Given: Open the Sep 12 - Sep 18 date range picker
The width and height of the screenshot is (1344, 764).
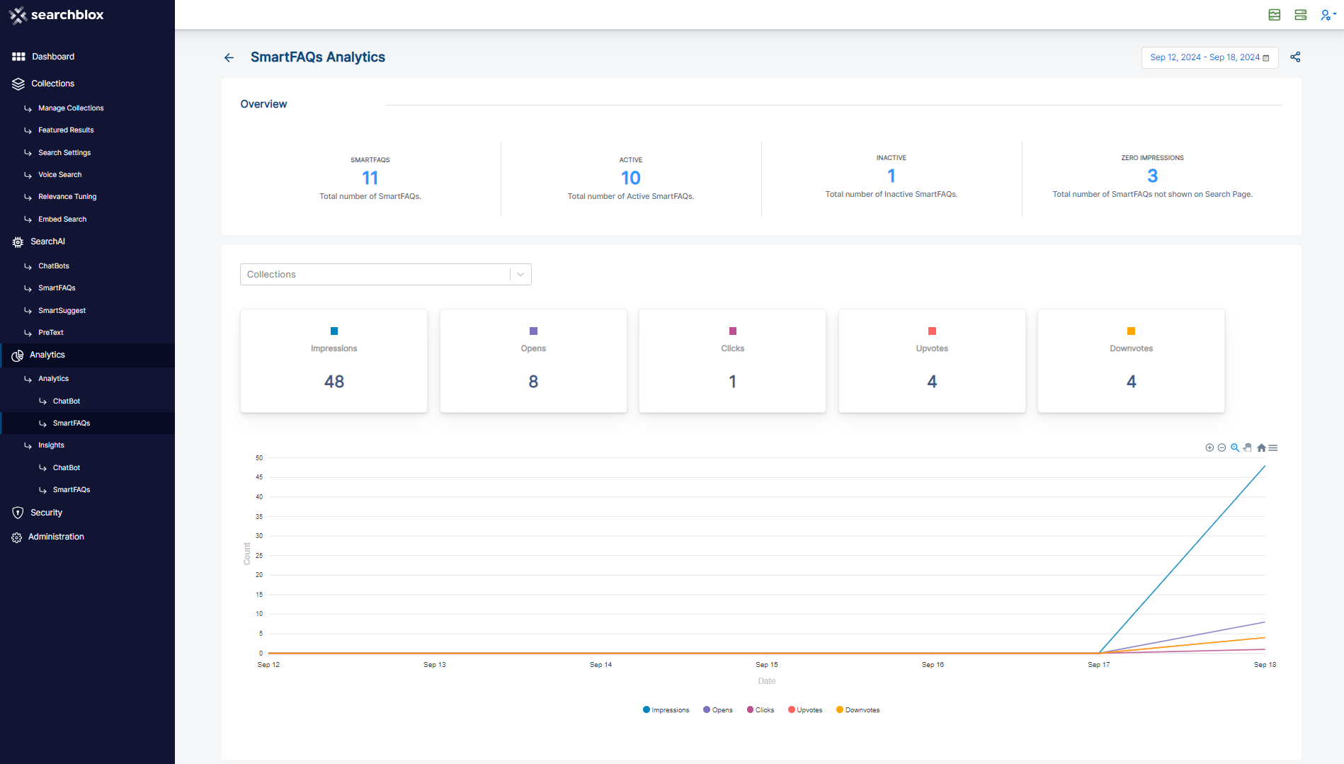Looking at the screenshot, I should (x=1209, y=57).
